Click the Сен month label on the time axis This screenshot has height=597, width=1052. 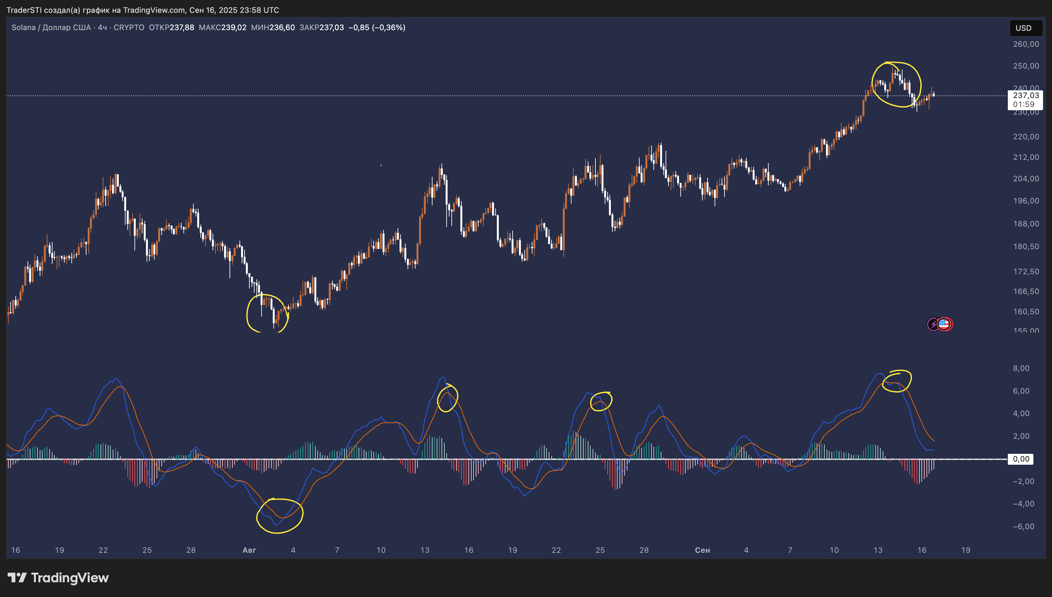point(702,550)
